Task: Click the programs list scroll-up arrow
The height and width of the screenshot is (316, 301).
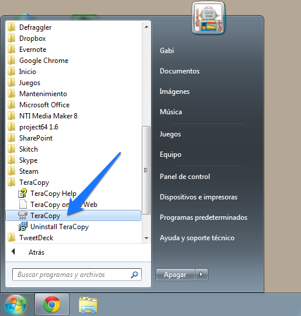Action: (146, 27)
